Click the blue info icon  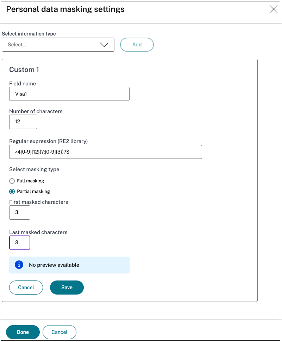pos(19,265)
